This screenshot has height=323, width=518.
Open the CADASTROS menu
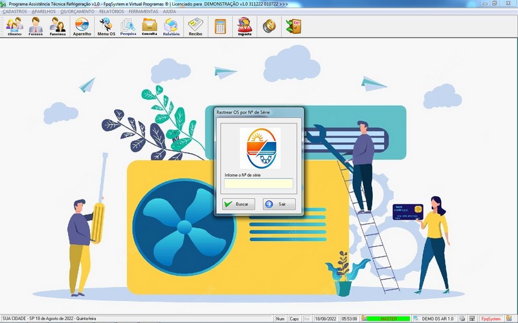tap(15, 12)
